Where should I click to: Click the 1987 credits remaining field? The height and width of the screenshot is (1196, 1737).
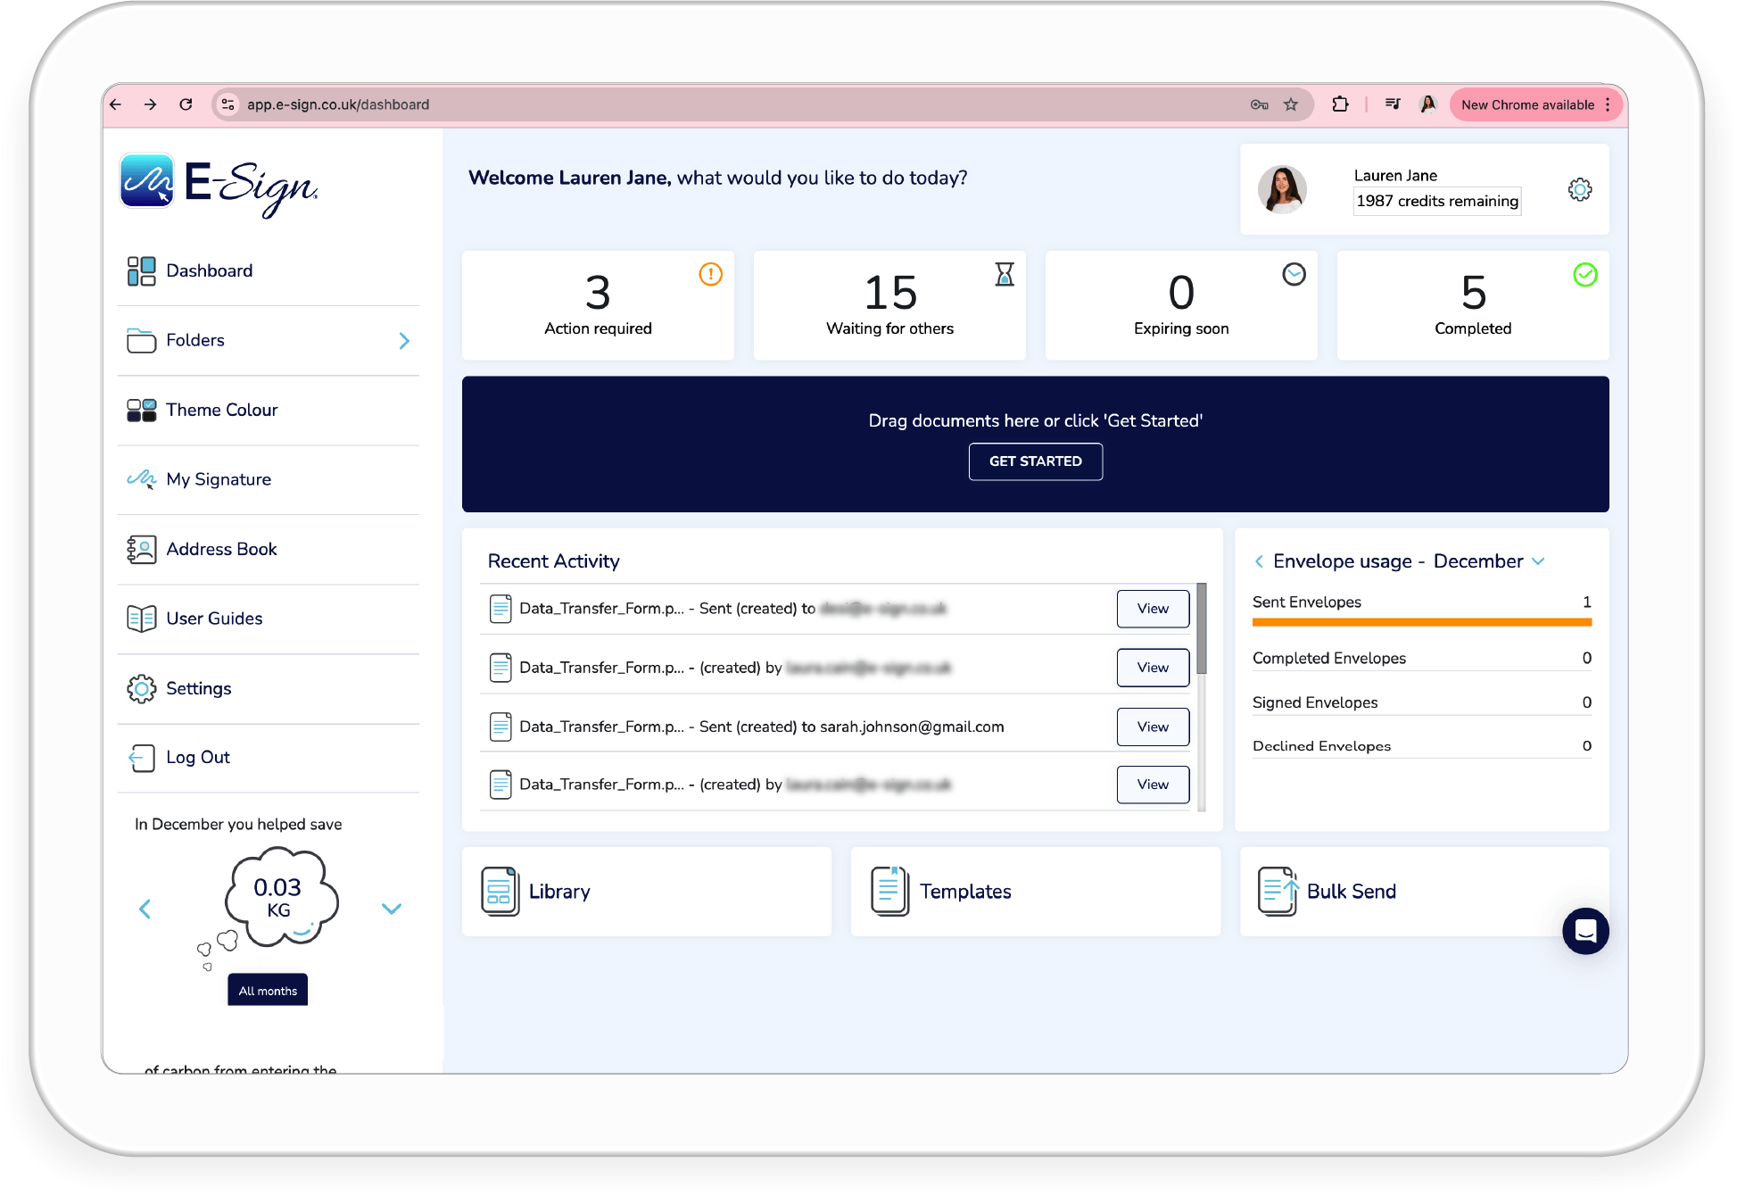tap(1436, 201)
